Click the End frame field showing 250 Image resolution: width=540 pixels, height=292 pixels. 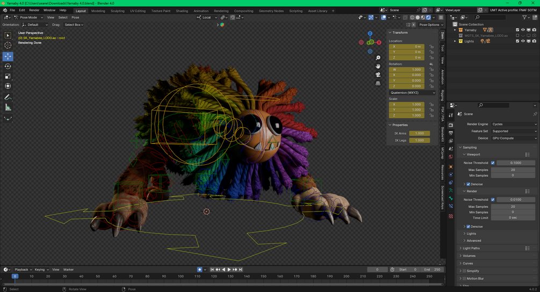[433, 269]
